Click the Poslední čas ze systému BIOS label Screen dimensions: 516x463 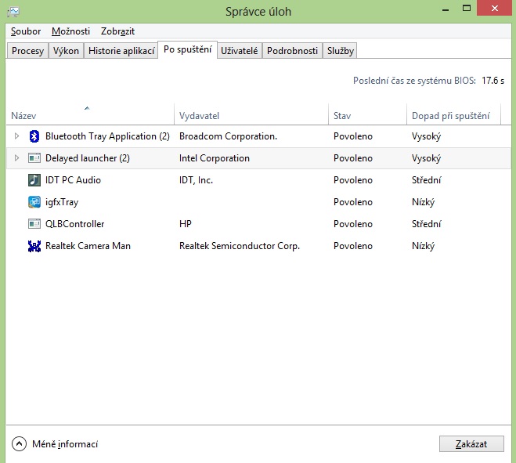click(414, 81)
